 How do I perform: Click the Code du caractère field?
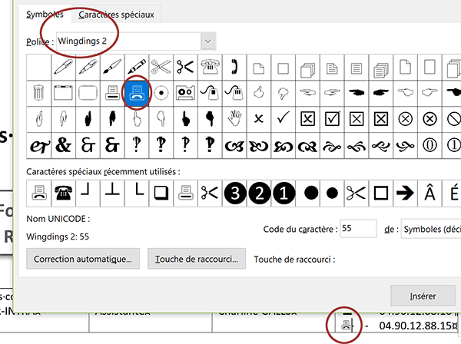click(358, 229)
